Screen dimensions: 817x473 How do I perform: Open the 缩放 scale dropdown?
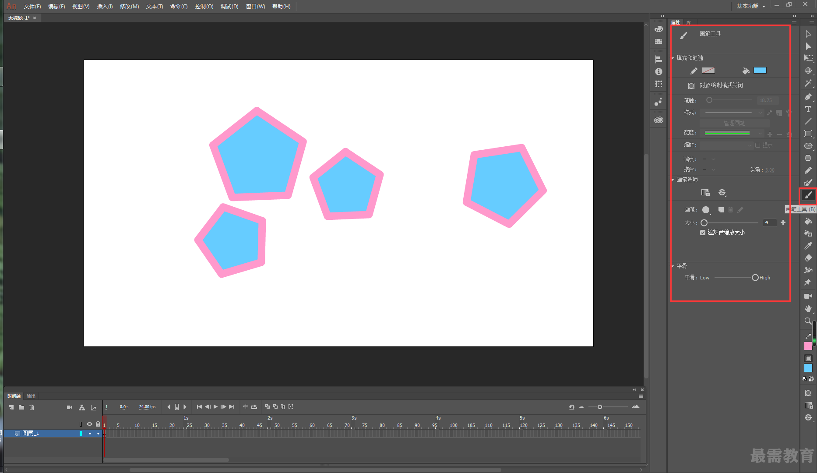[726, 145]
